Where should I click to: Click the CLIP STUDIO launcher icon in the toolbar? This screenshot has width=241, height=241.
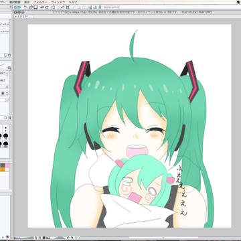pos(17,7)
